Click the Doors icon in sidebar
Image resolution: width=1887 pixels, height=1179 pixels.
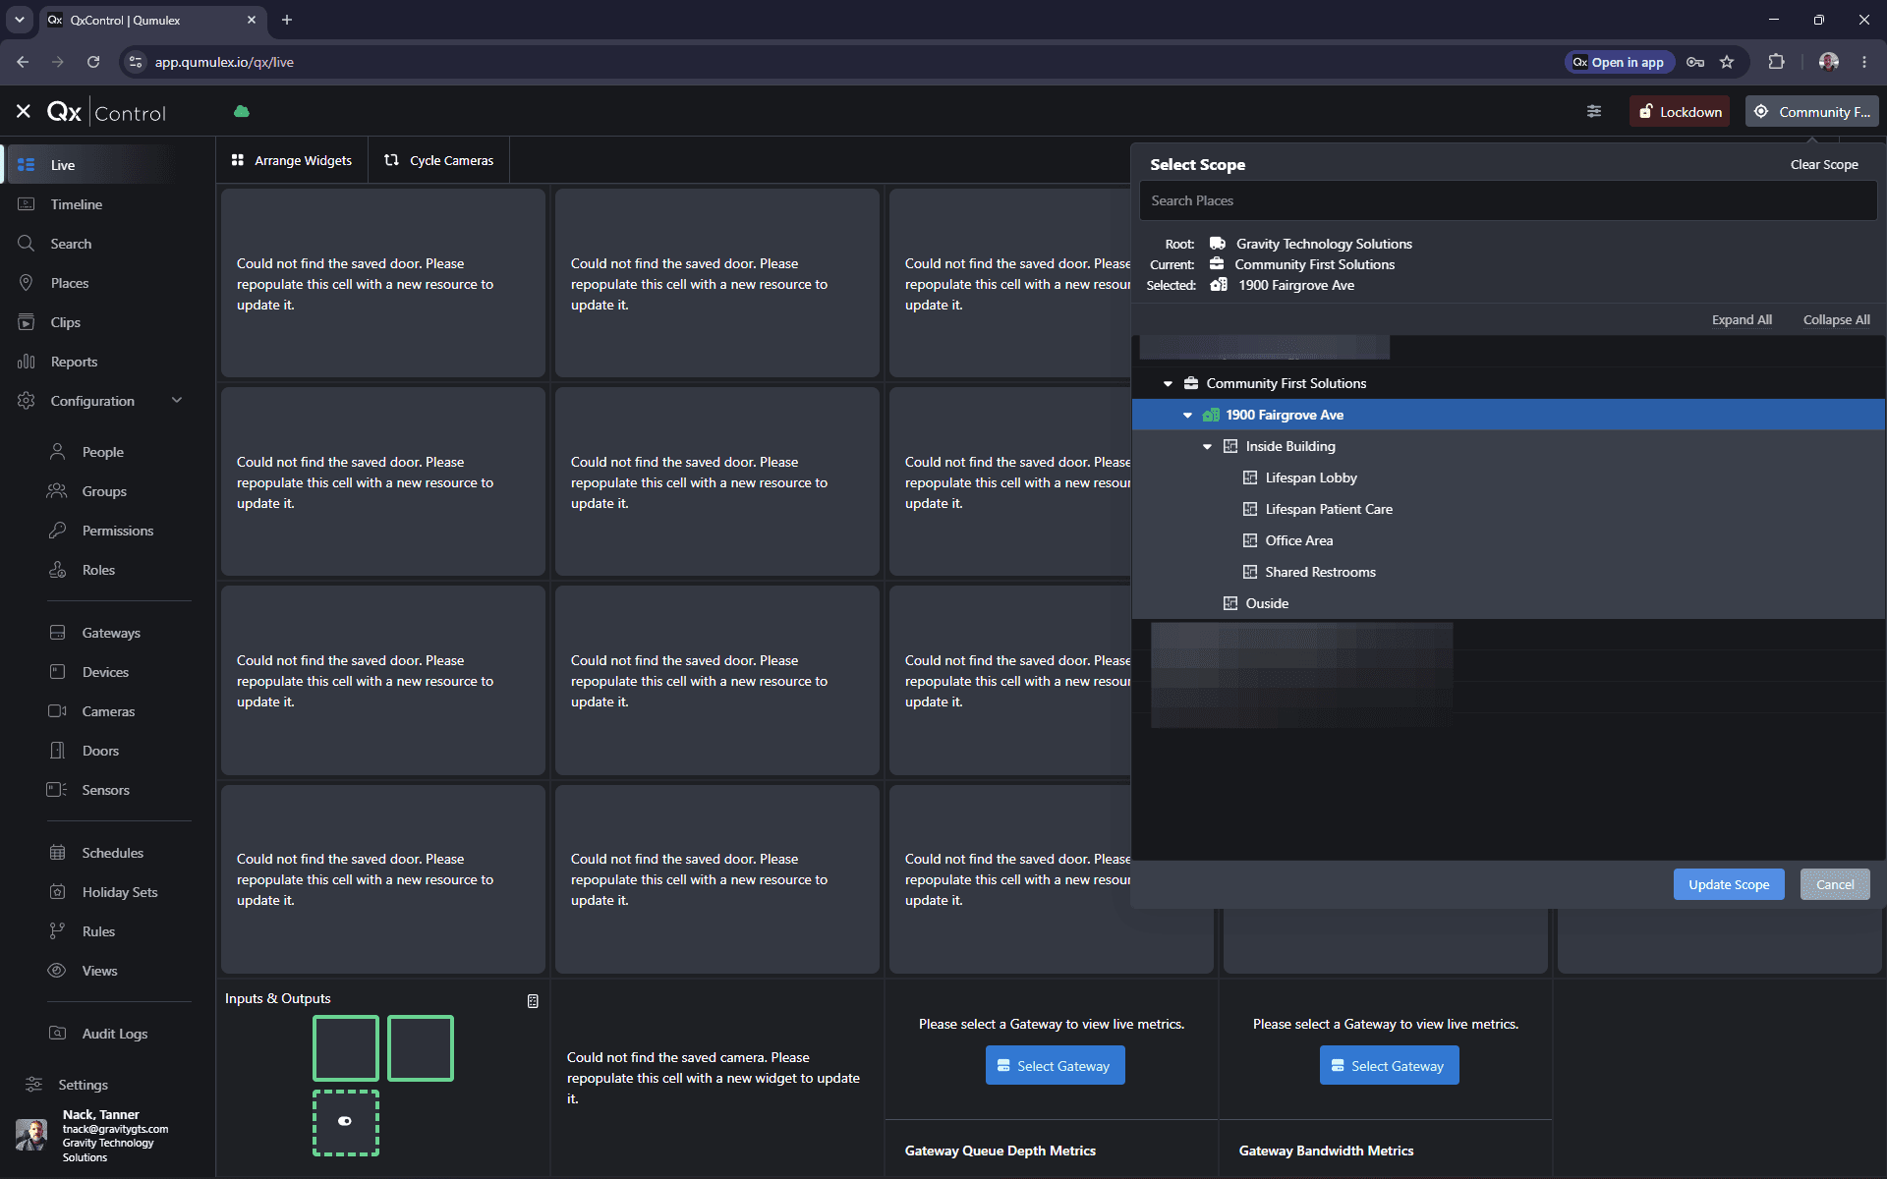click(x=58, y=751)
